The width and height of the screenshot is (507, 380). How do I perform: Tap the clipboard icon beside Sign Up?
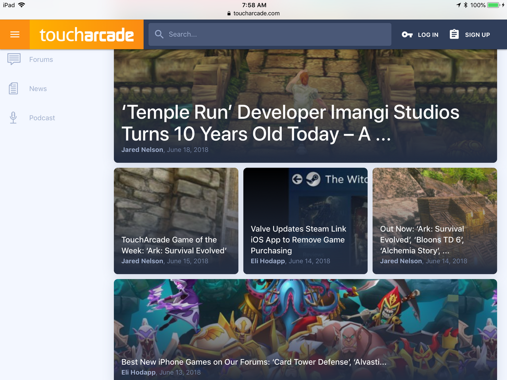[454, 34]
